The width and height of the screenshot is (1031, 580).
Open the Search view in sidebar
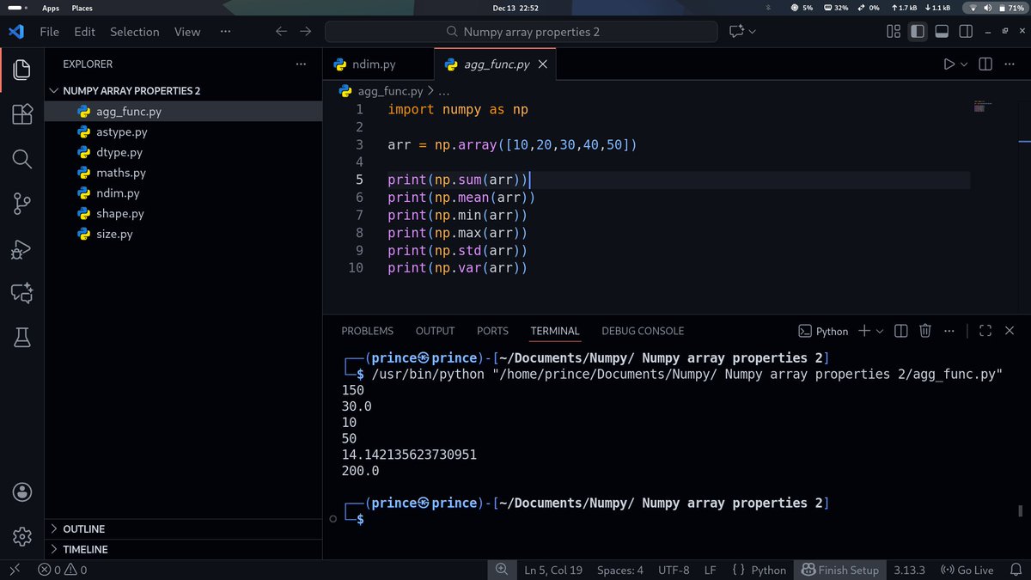[21, 158]
